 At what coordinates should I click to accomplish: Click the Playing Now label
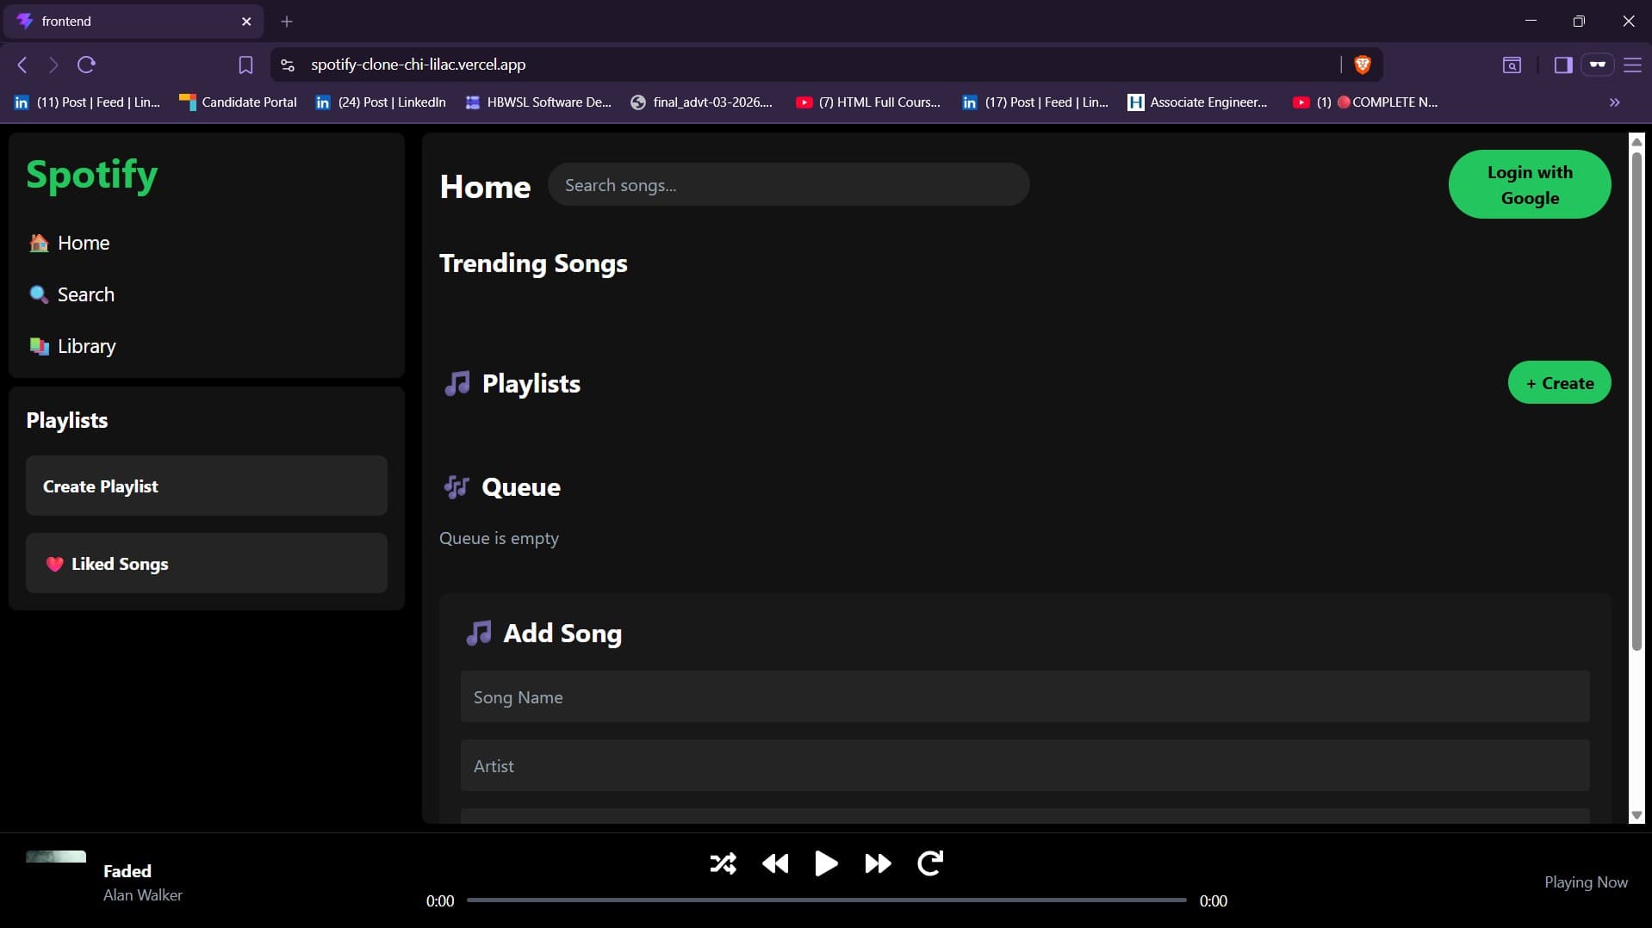(x=1586, y=882)
